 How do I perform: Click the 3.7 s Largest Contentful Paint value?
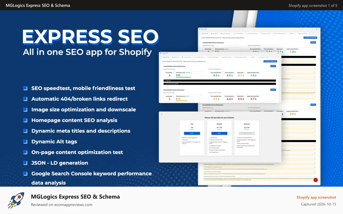(253, 99)
